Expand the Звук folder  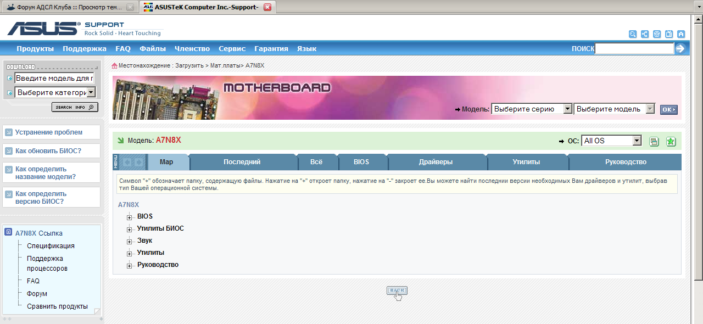click(130, 242)
